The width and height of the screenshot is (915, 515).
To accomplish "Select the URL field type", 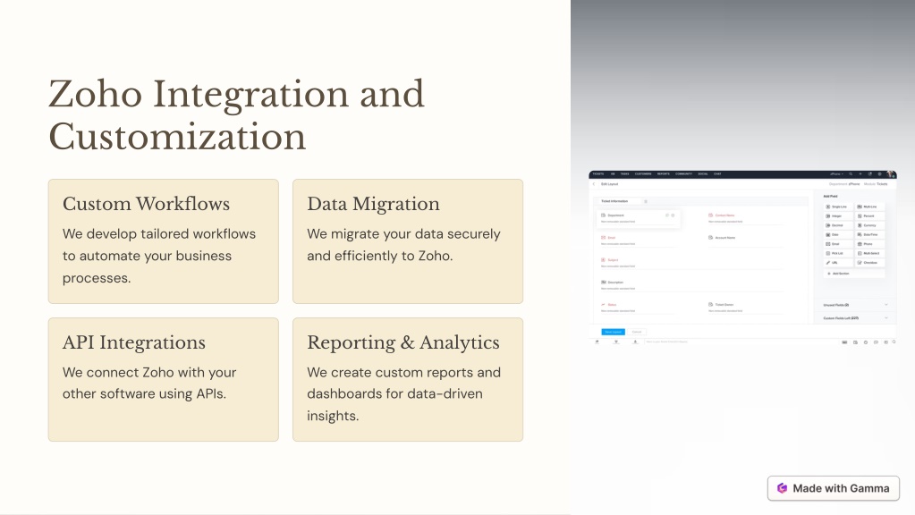I will coord(837,263).
